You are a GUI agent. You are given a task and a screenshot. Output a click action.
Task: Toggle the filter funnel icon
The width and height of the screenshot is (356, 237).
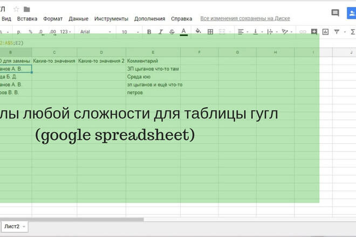[x=337, y=32]
